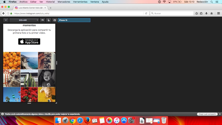Open the Historial menu
Image resolution: width=222 pixels, height=125 pixels.
click(x=50, y=2)
